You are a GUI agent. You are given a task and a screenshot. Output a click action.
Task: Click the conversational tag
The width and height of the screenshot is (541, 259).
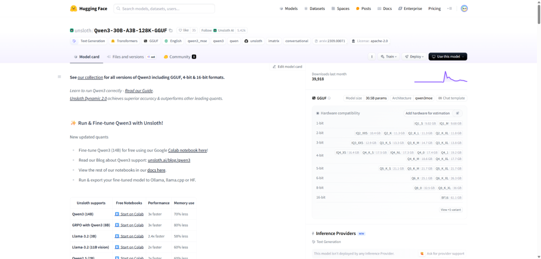click(297, 41)
